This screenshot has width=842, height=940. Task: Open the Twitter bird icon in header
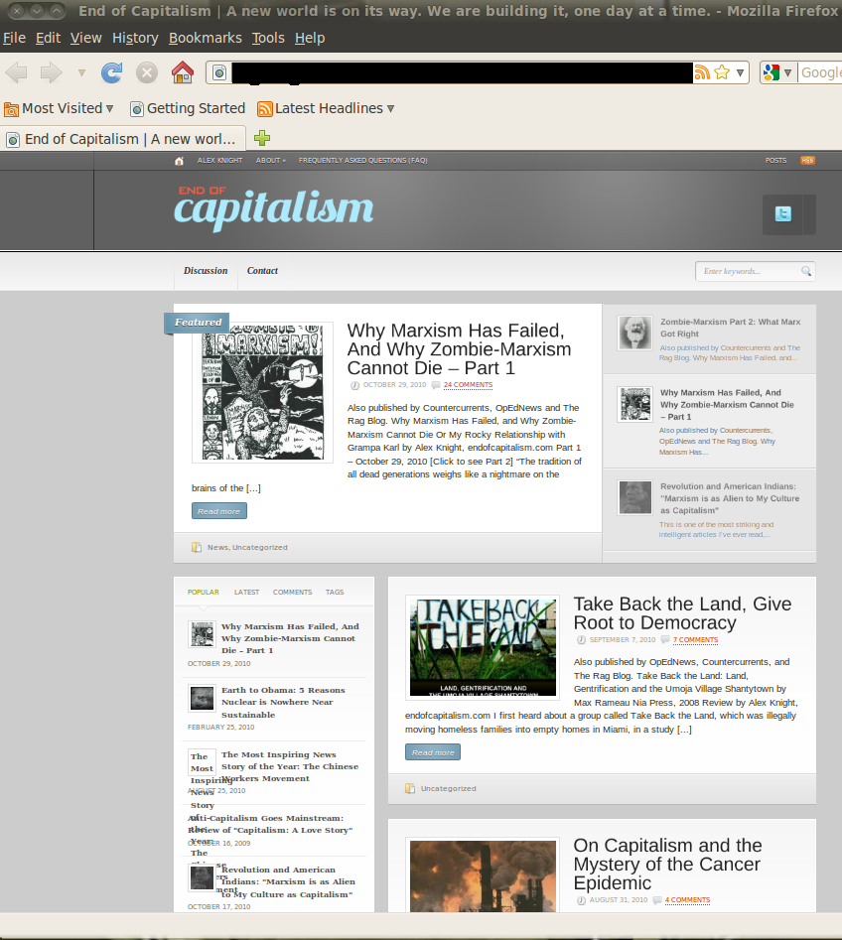[783, 214]
